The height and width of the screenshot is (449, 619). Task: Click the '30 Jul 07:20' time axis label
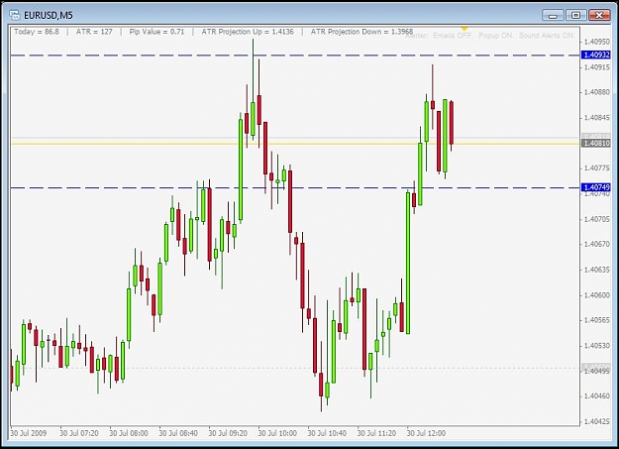pos(79,433)
